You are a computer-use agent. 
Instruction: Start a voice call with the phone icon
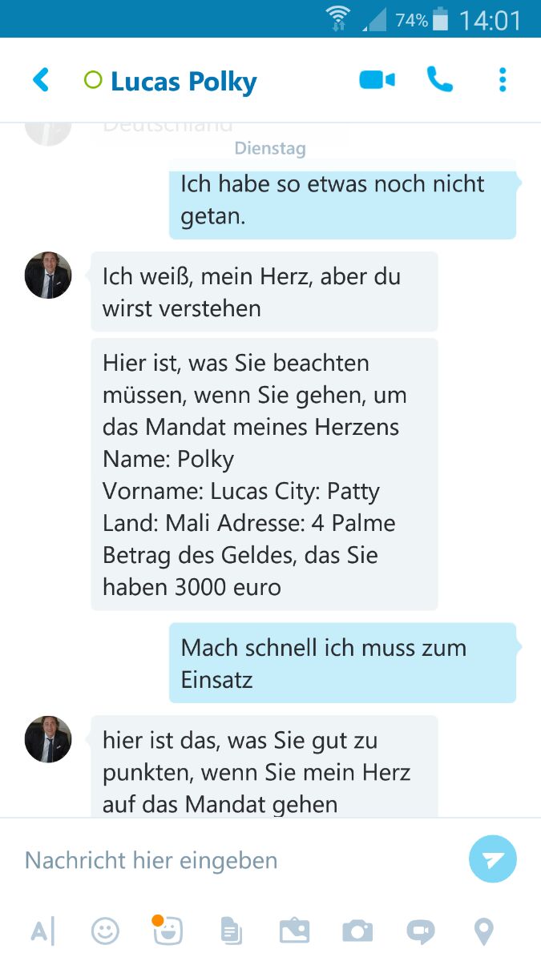pyautogui.click(x=440, y=79)
